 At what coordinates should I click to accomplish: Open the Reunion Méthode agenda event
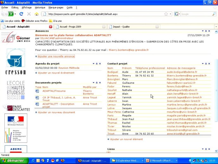click(69, 68)
